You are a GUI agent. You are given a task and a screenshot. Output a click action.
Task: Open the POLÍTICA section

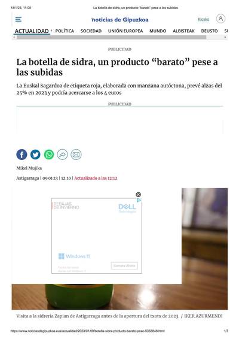[x=65, y=31]
